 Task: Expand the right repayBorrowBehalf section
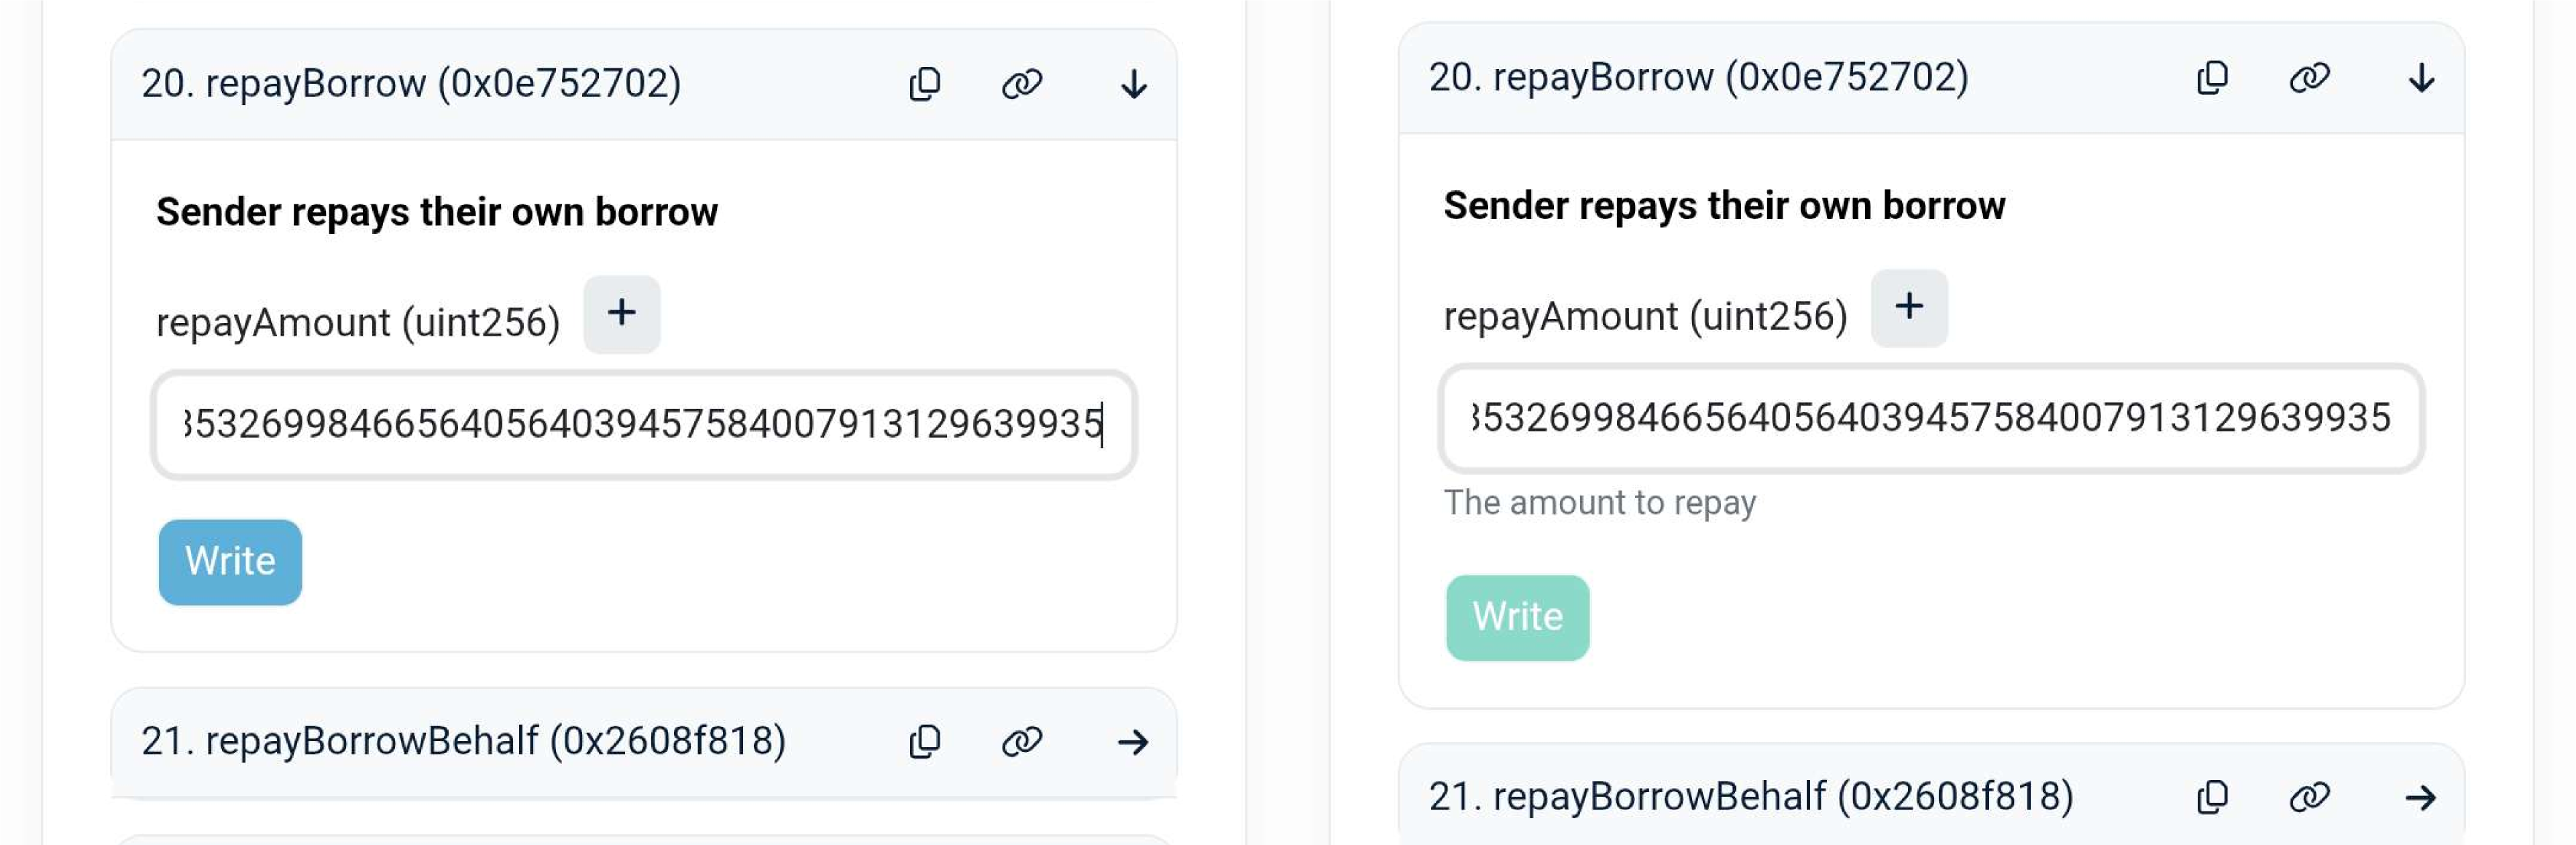click(2420, 797)
